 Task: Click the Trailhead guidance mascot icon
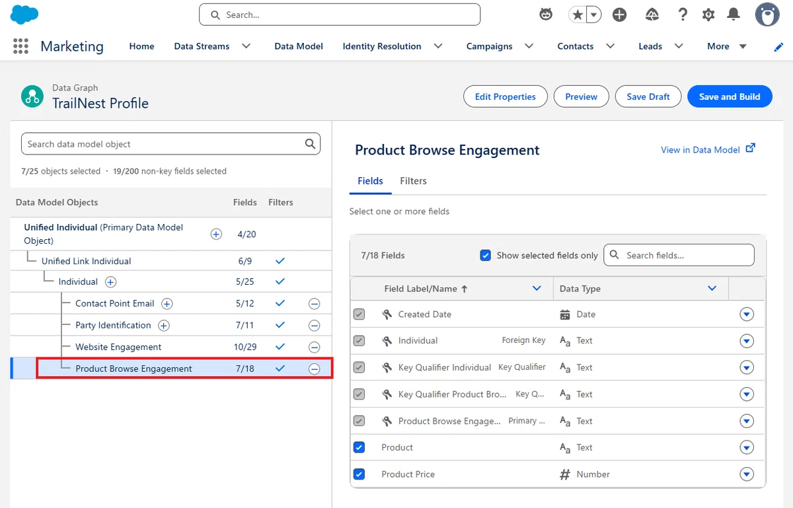(x=546, y=15)
